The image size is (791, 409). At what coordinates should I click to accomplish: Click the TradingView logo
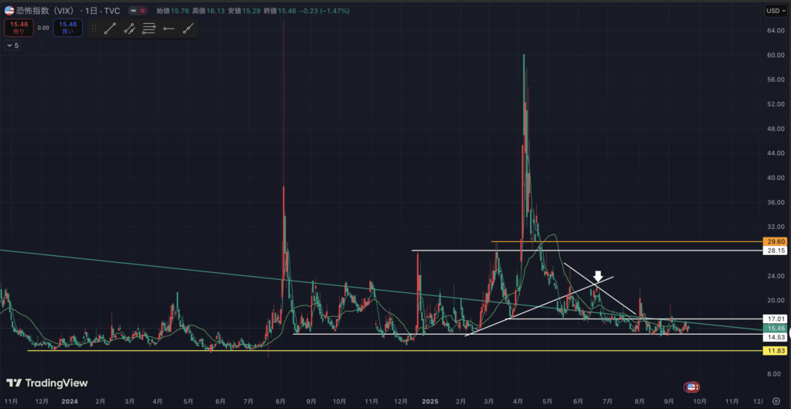coord(47,383)
